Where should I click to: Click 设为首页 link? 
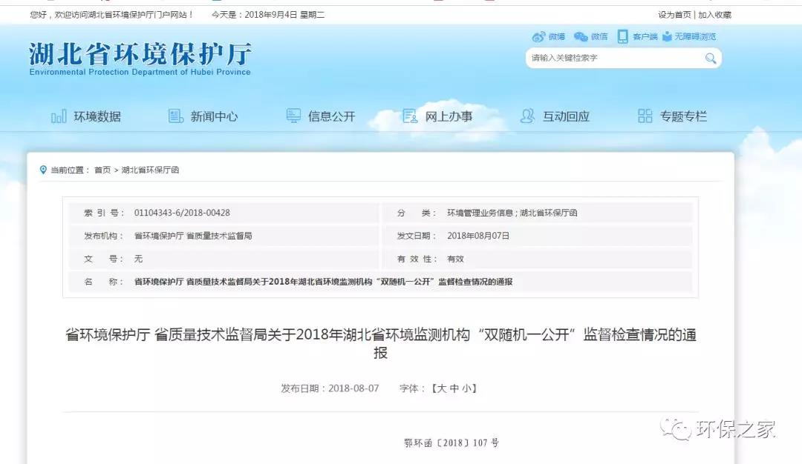pos(674,15)
